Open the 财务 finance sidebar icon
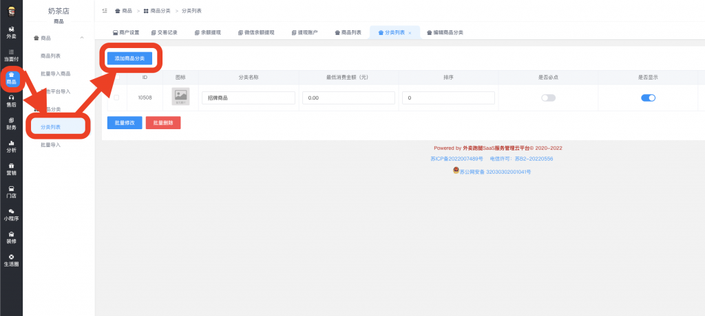The width and height of the screenshot is (705, 316). tap(11, 124)
